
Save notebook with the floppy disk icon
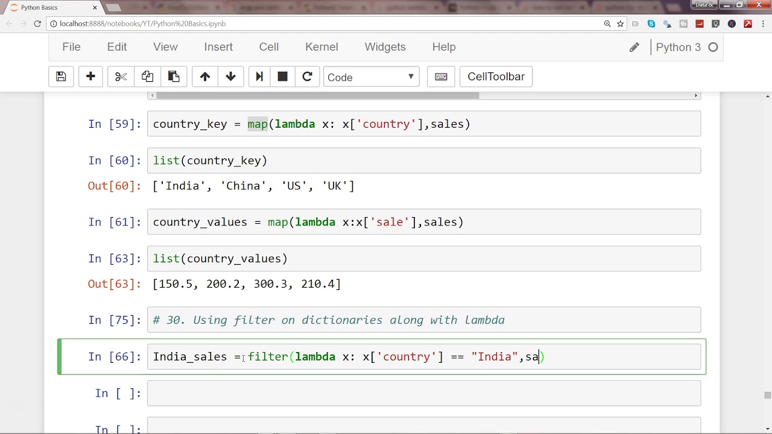[61, 77]
